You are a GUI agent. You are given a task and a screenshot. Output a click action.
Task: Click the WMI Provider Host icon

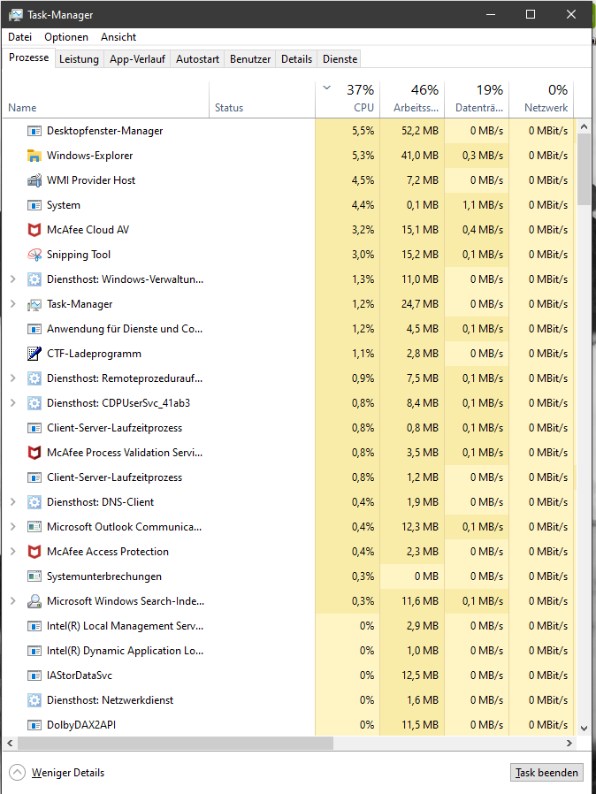point(34,180)
